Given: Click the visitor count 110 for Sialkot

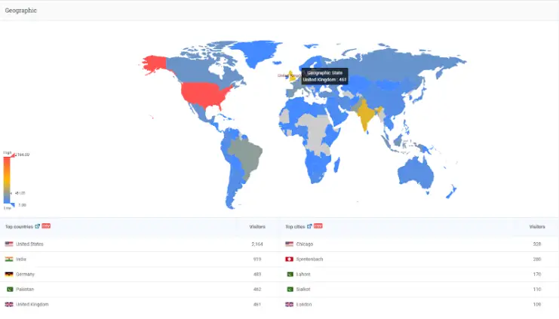Looking at the screenshot, I should pyautogui.click(x=537, y=289).
